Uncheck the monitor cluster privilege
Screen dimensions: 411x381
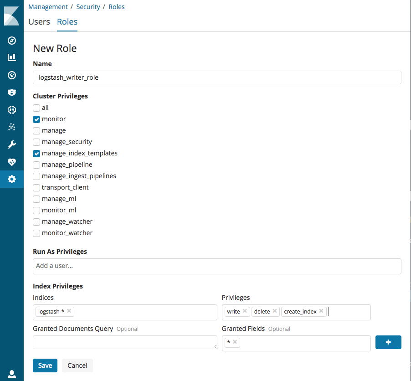coord(36,119)
